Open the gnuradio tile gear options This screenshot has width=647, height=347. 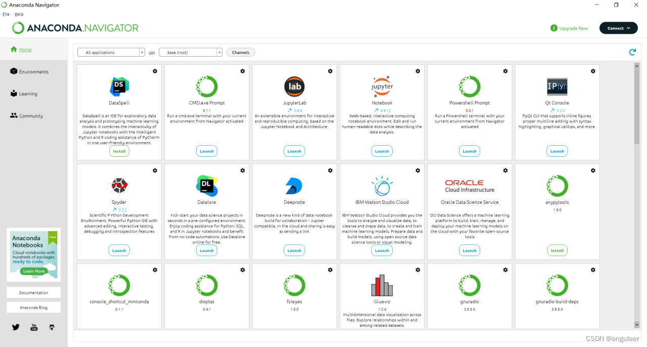(505, 270)
